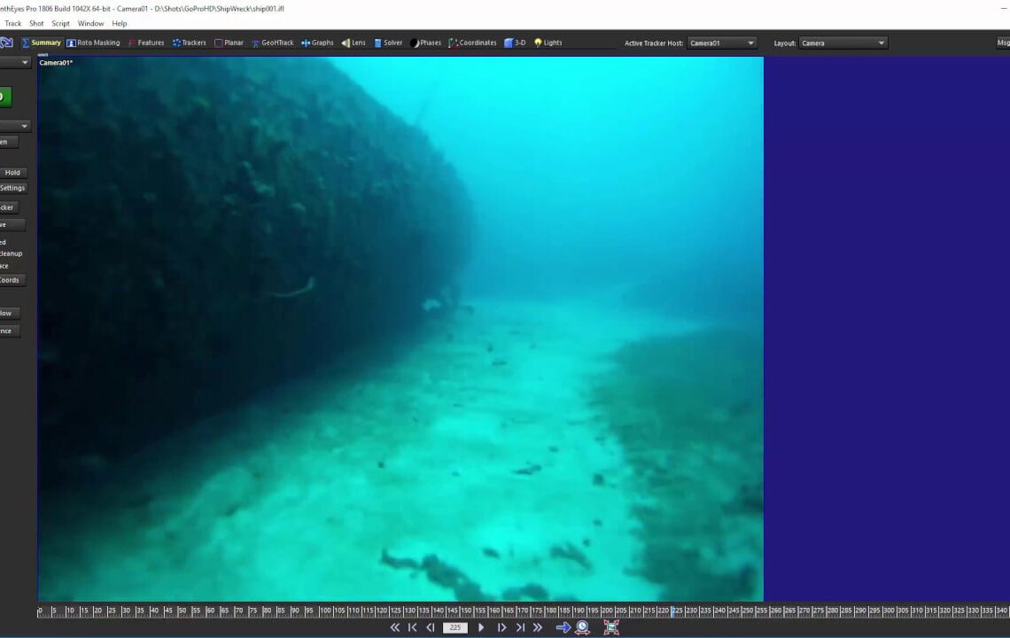This screenshot has width=1010, height=638.
Task: Open the Trackers room
Action: click(190, 43)
